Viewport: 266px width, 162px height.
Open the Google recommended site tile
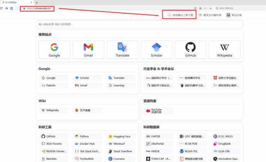click(54, 50)
